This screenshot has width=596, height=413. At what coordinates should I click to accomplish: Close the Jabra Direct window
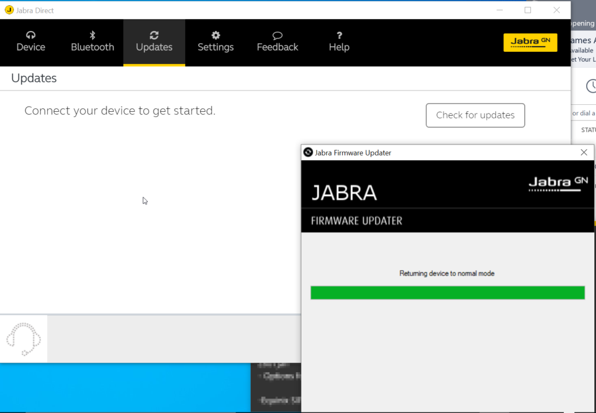click(556, 10)
